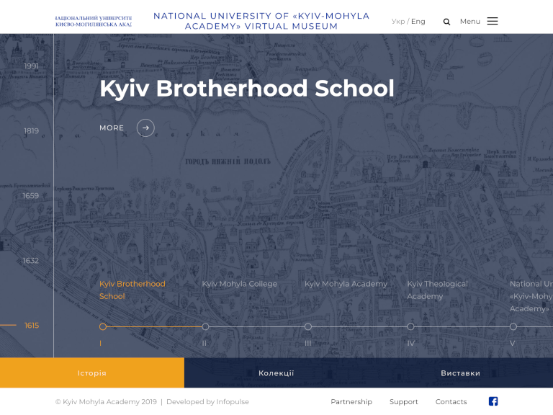Click the MORE text link
This screenshot has height=415, width=553.
click(x=112, y=128)
